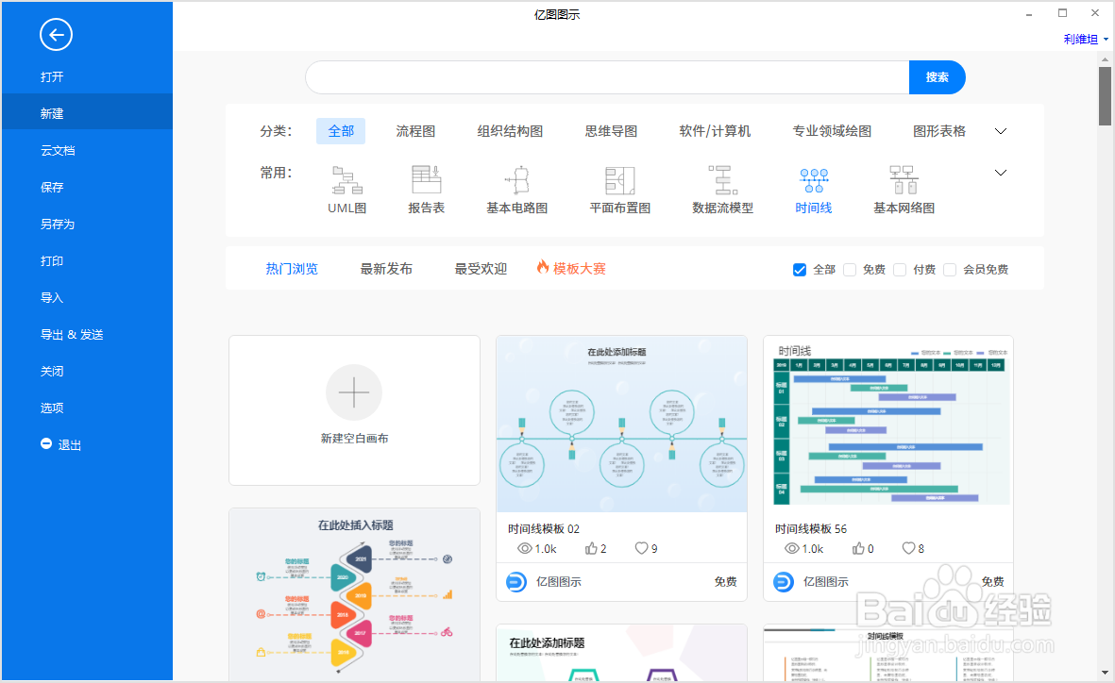Enable the 免费 filter checkbox

849,269
